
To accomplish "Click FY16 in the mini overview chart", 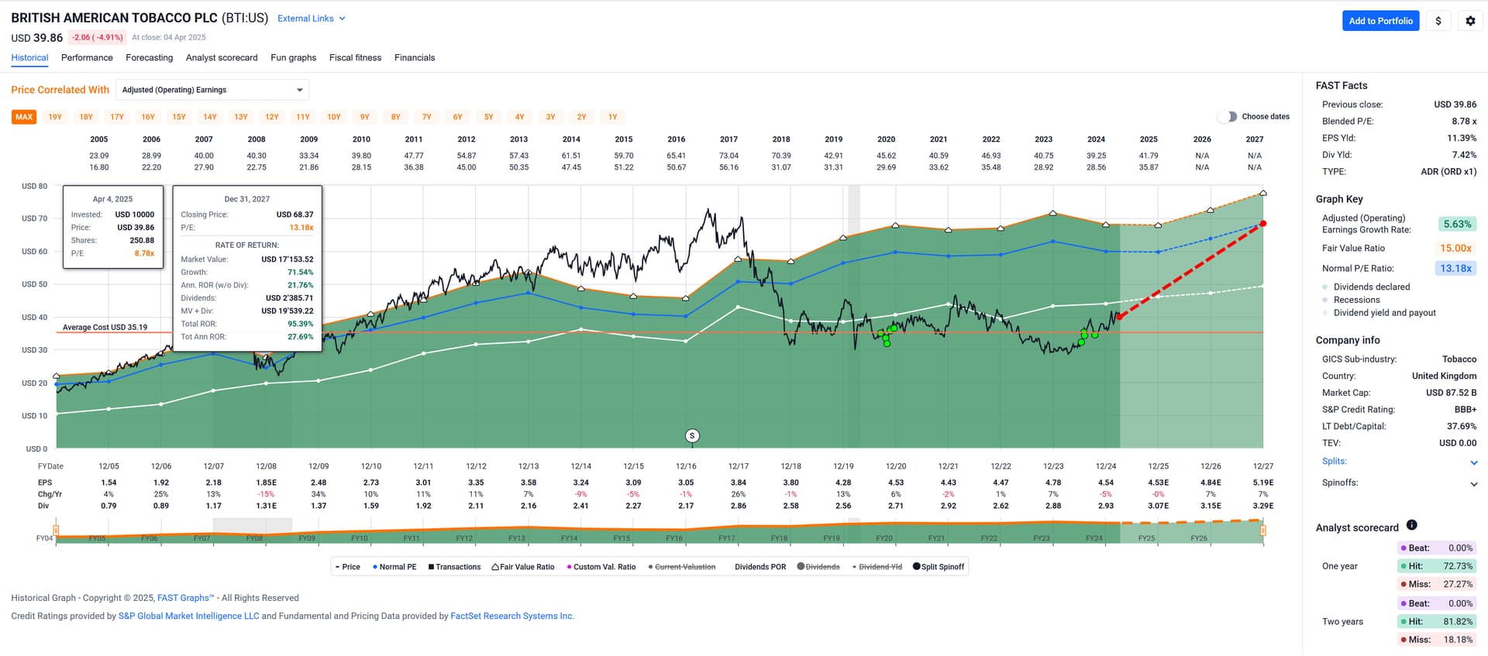I will 674,538.
